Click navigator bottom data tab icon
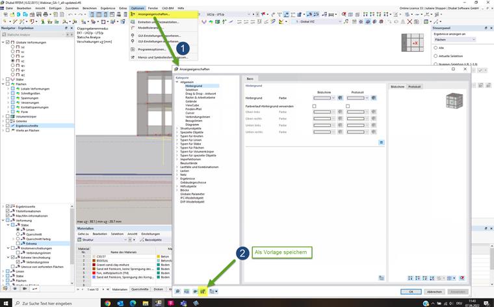Screen dimensions: 494x307 pos(5,288)
